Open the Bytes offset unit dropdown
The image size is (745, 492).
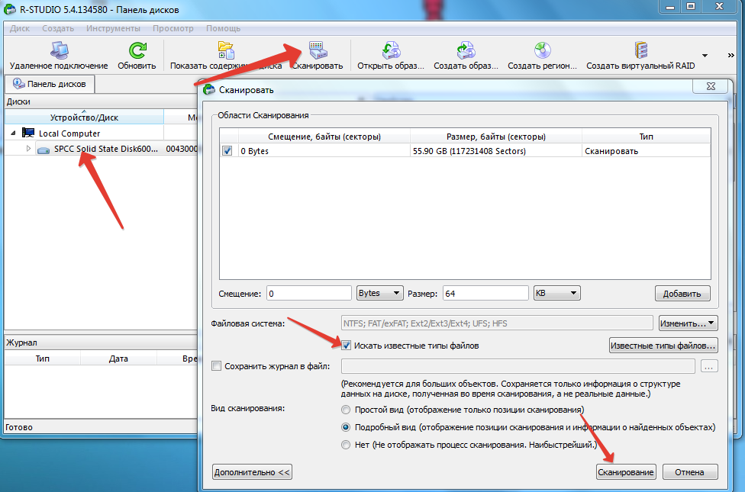[379, 293]
